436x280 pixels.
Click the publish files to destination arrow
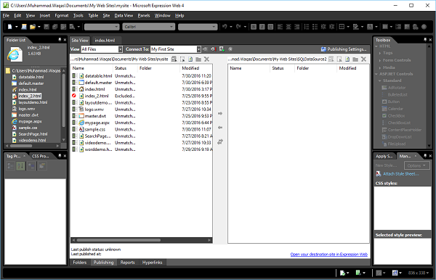pos(220,113)
